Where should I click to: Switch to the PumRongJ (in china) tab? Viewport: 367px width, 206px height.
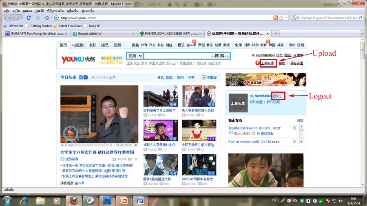[x=37, y=34]
